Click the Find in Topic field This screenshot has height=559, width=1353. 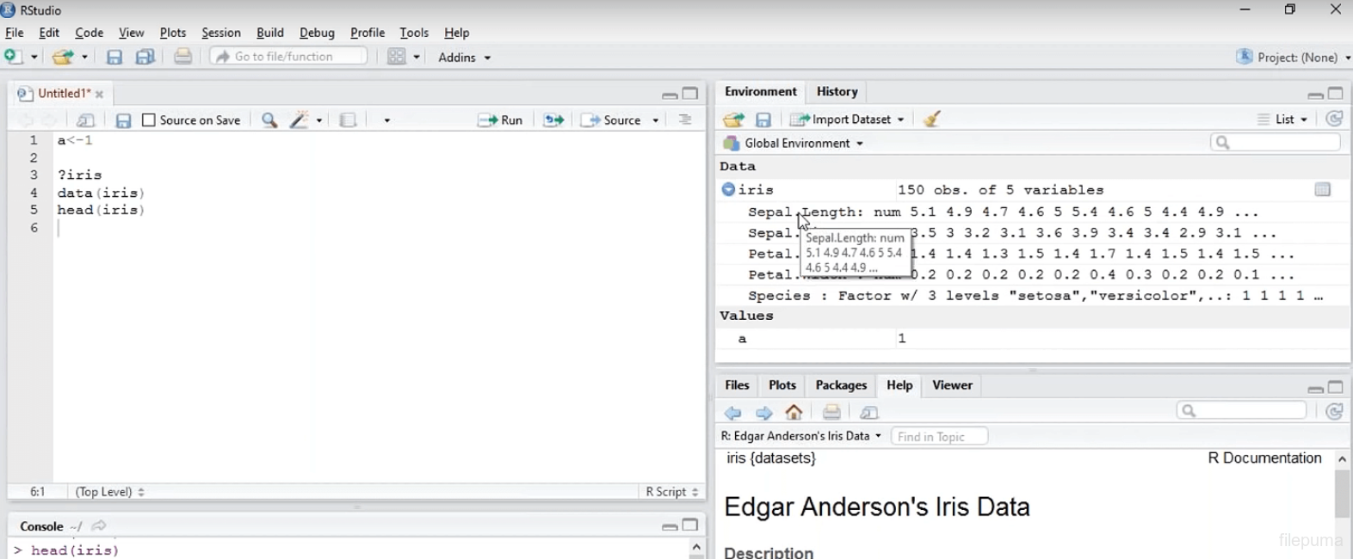(x=938, y=437)
